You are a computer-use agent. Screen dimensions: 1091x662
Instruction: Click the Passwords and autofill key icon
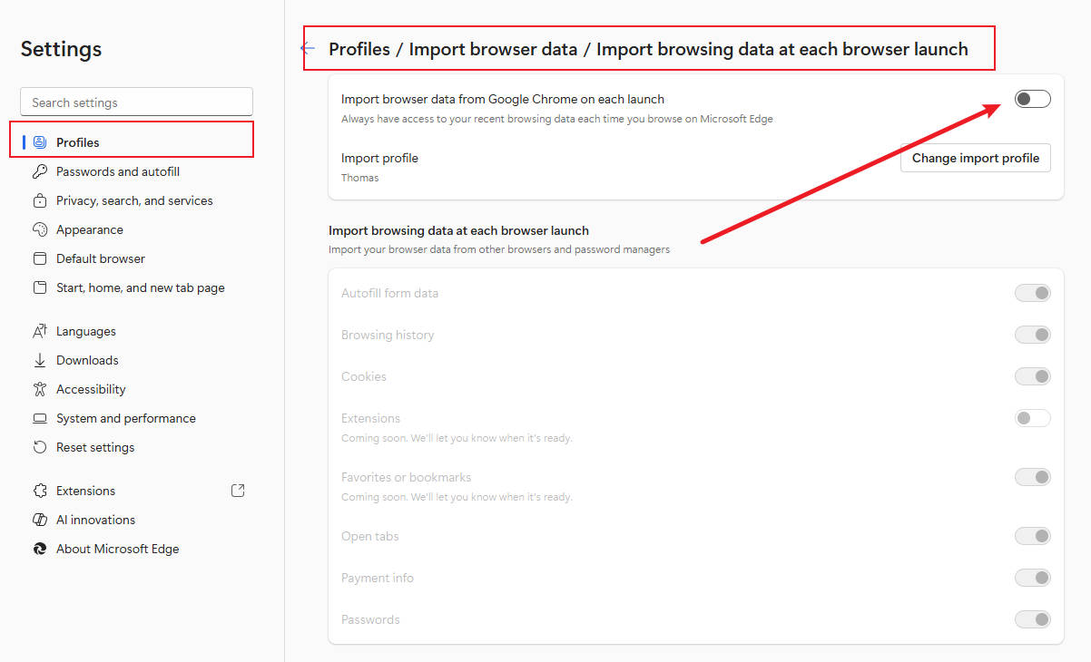pyautogui.click(x=39, y=171)
